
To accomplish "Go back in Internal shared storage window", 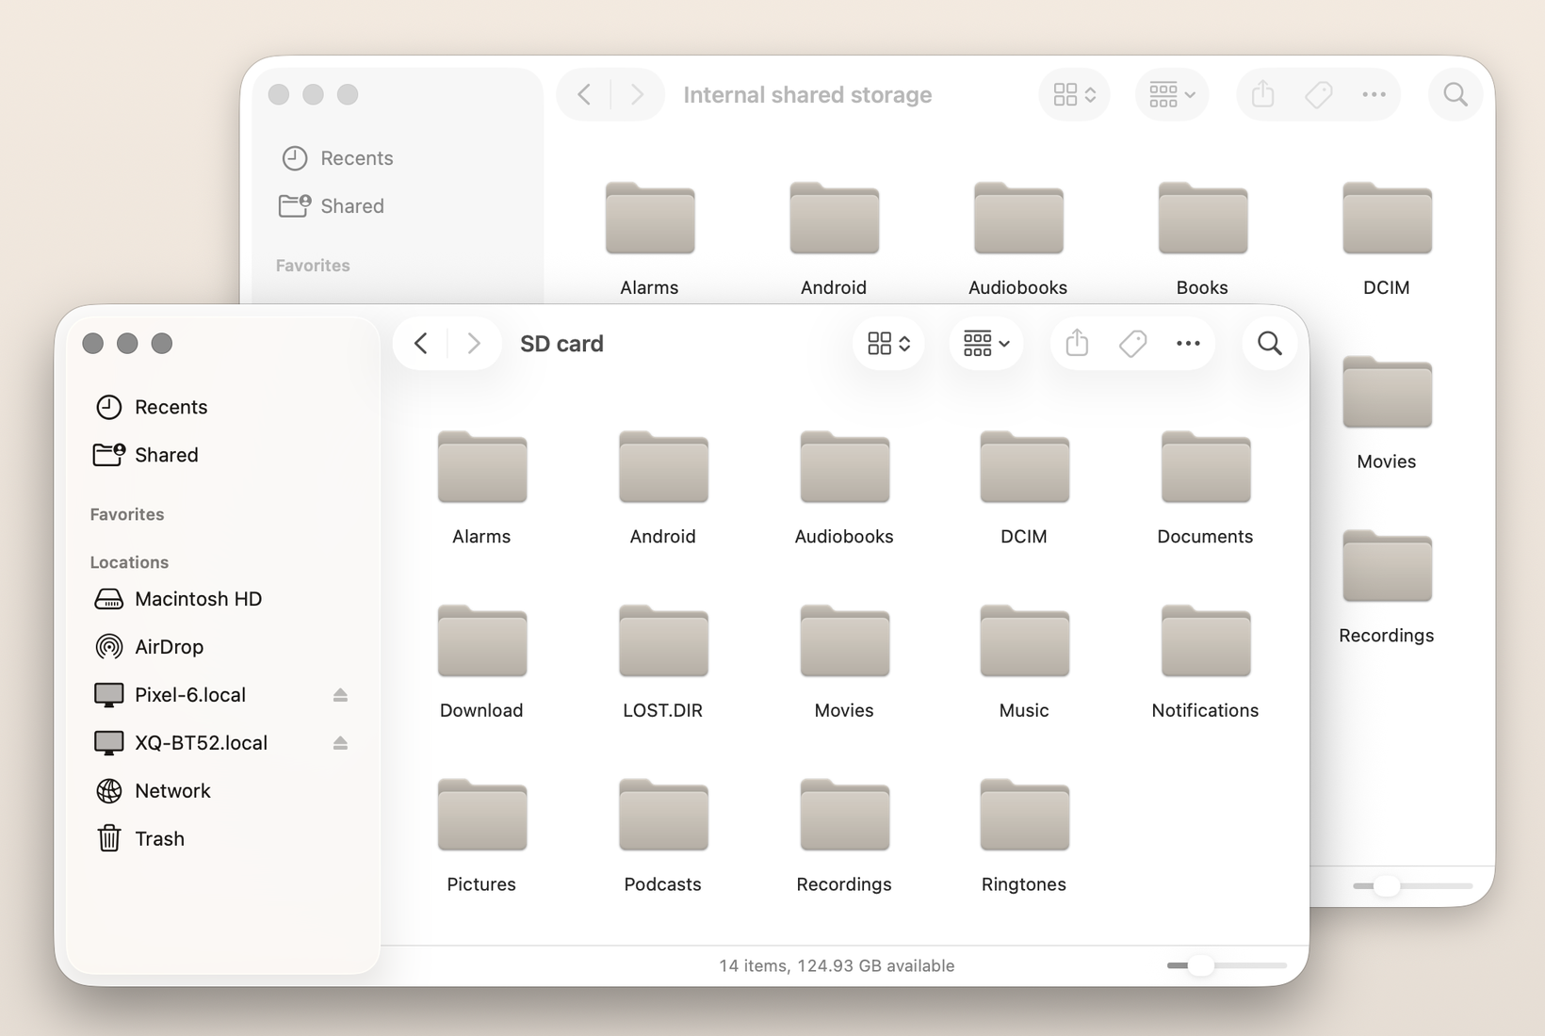I will [x=584, y=94].
